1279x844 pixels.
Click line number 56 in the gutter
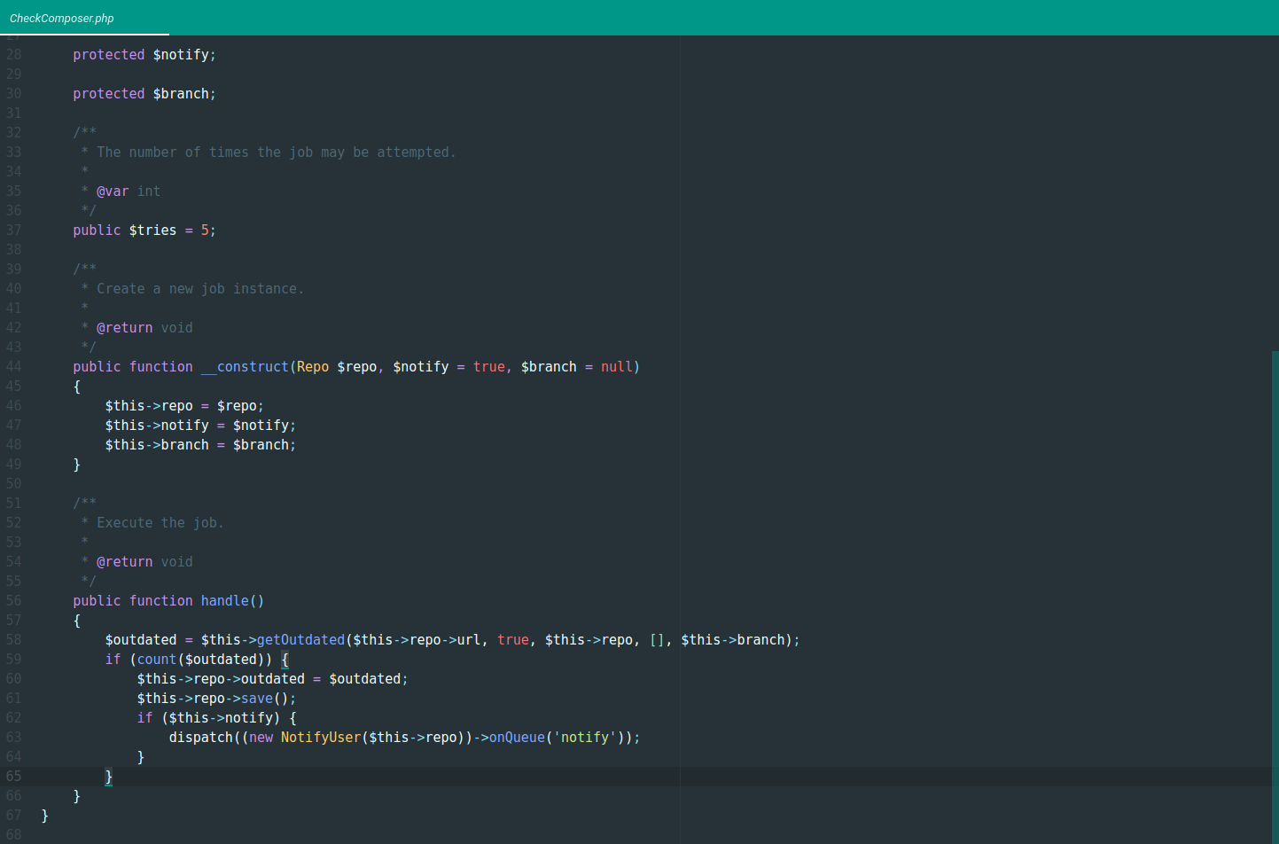coord(13,600)
